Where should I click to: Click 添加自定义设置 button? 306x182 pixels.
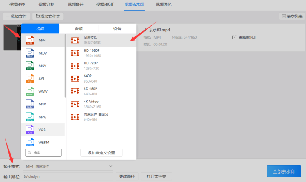click(x=101, y=153)
